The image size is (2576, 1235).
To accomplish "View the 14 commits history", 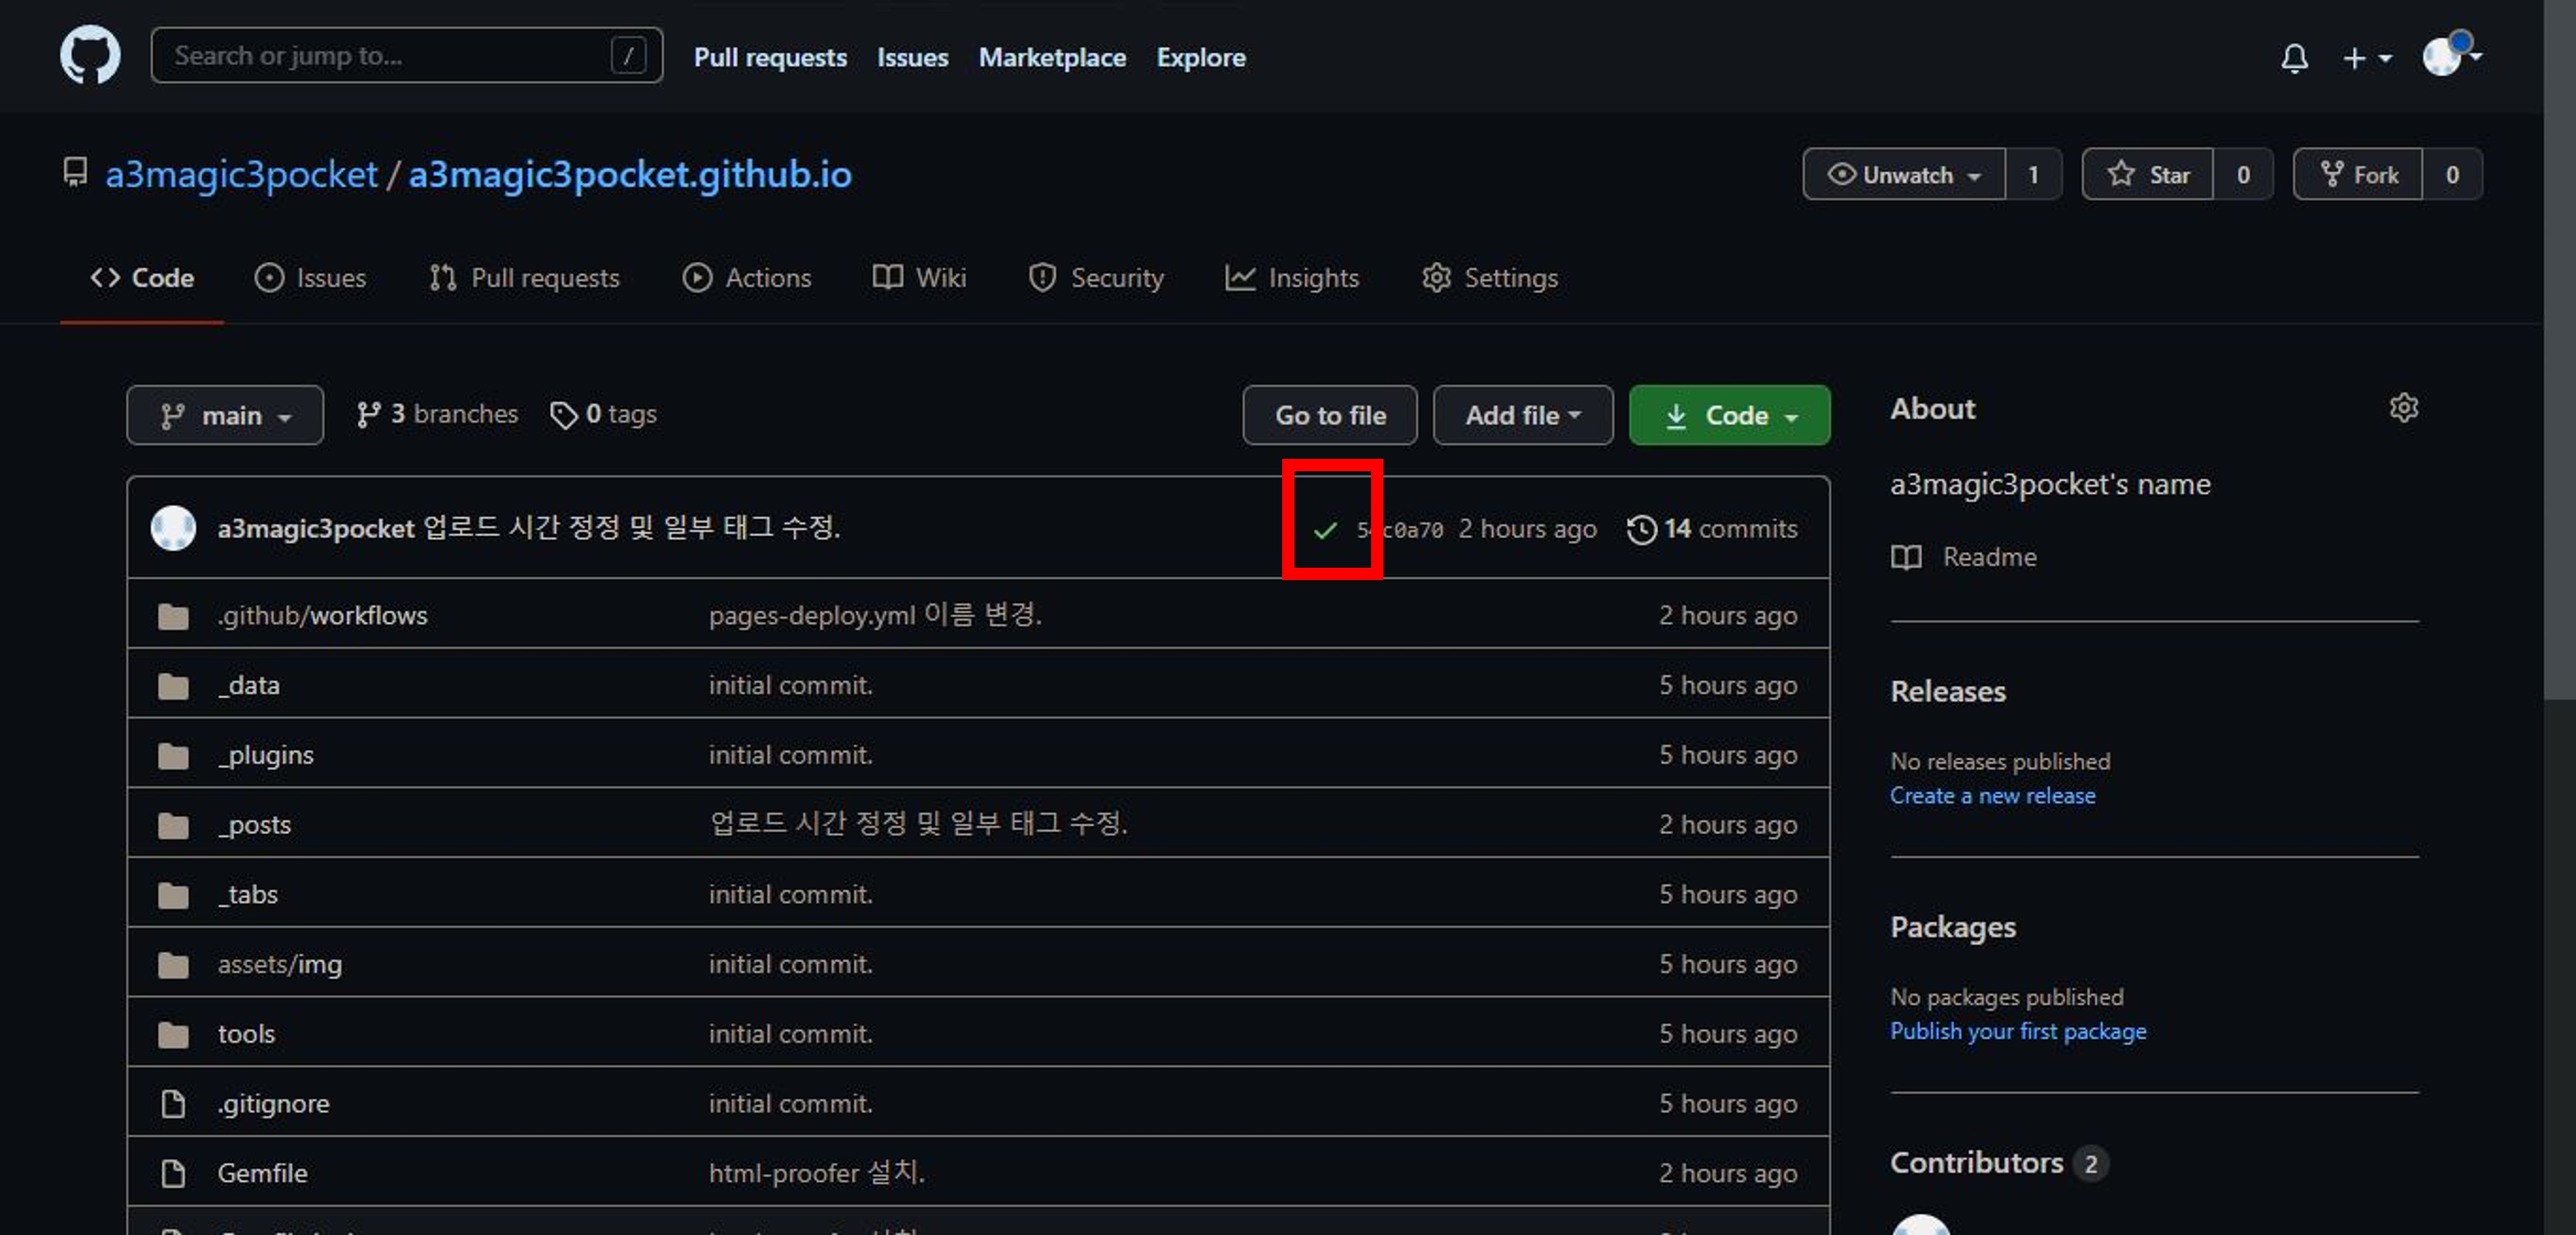I will [x=1712, y=529].
